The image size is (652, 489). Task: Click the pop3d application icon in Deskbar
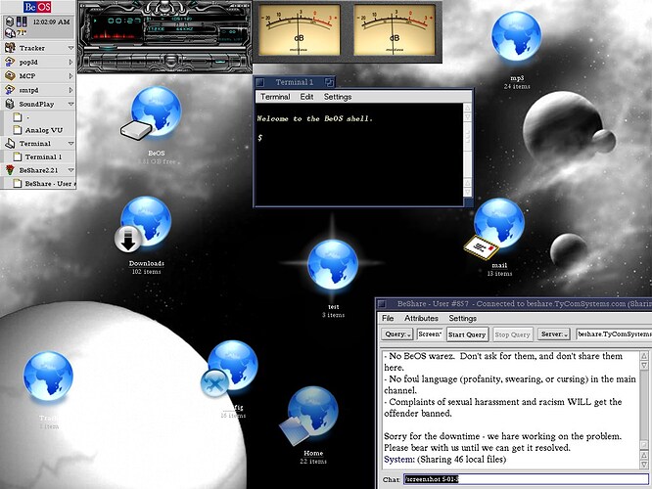[10, 62]
